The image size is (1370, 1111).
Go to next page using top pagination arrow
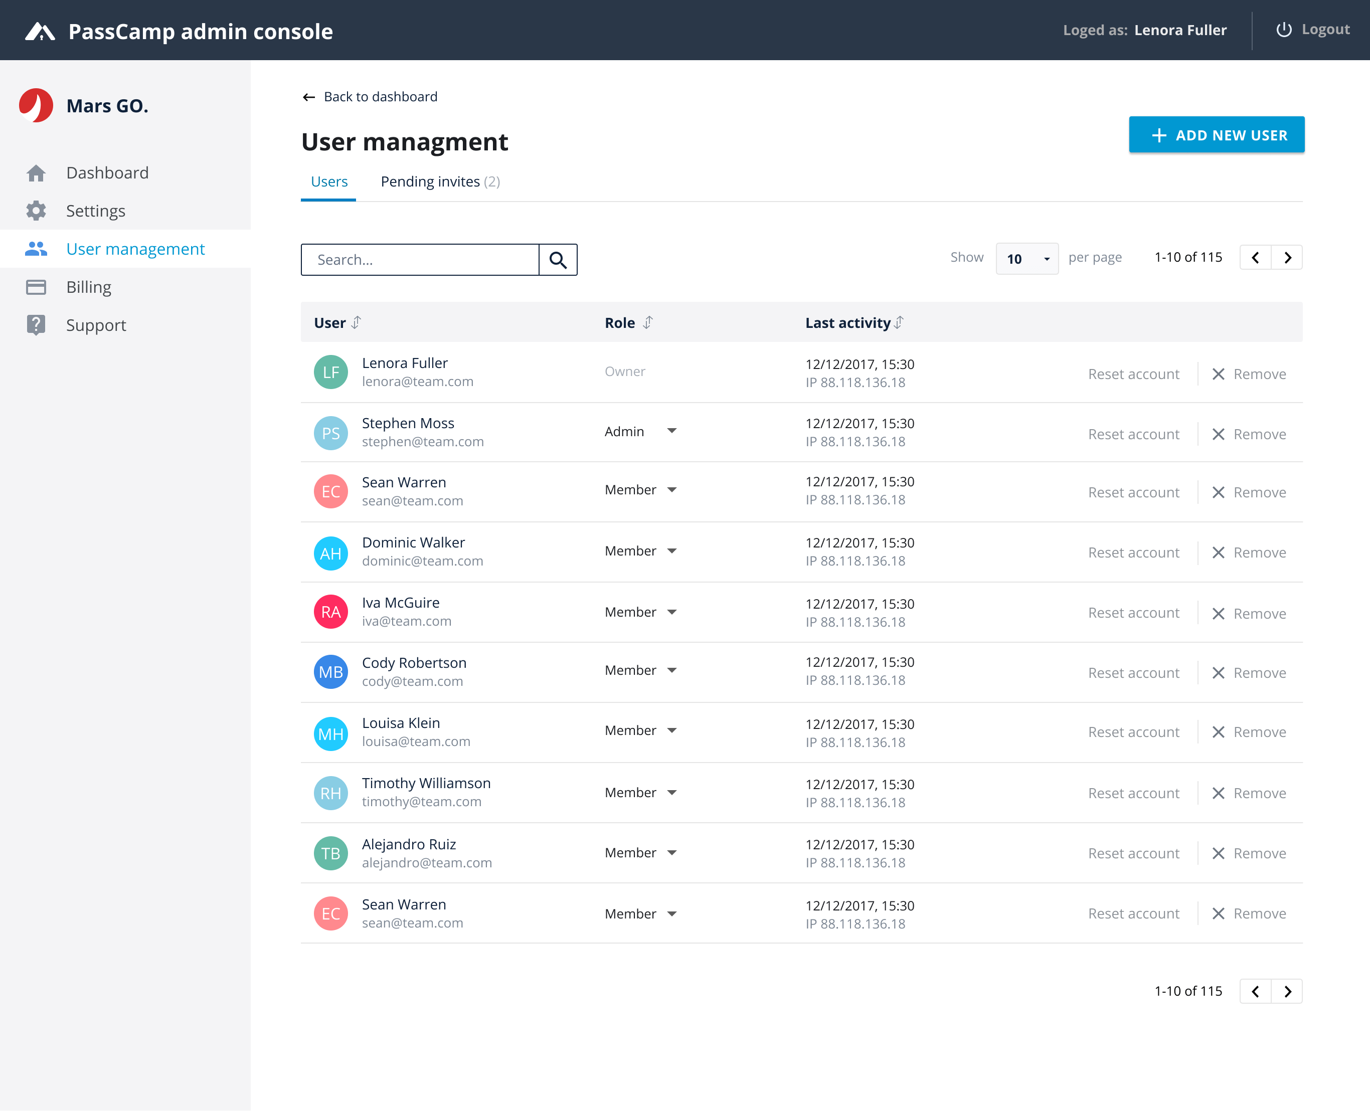tap(1287, 257)
